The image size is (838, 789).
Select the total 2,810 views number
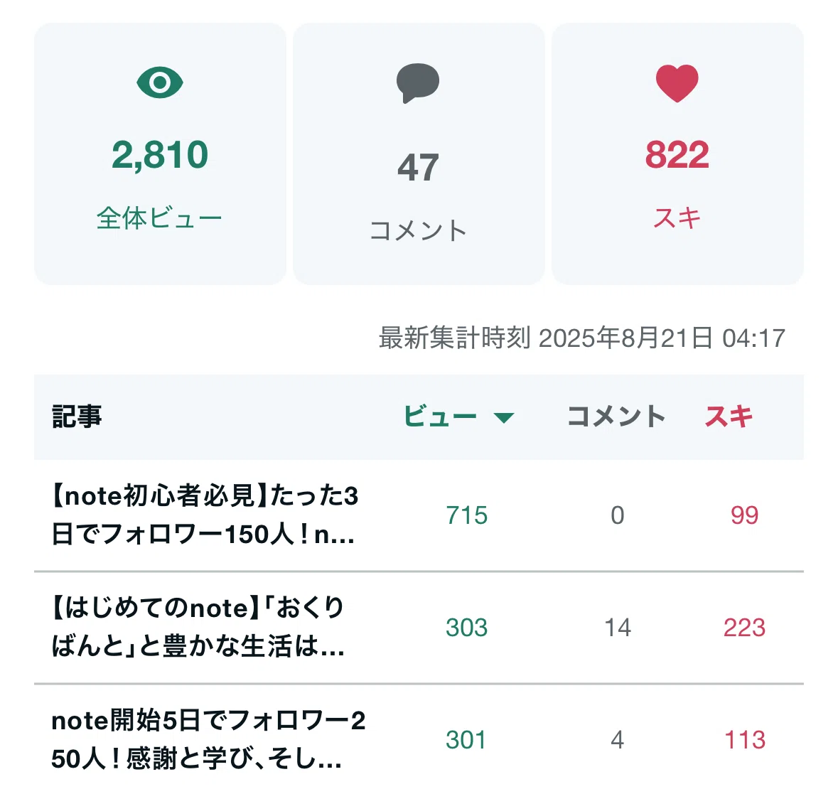pyautogui.click(x=160, y=155)
